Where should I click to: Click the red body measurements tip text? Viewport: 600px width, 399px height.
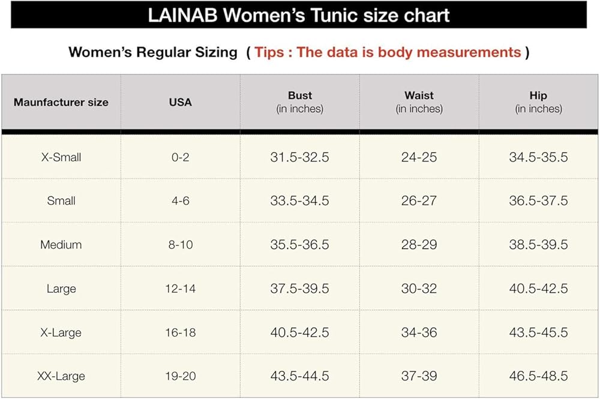[388, 52]
